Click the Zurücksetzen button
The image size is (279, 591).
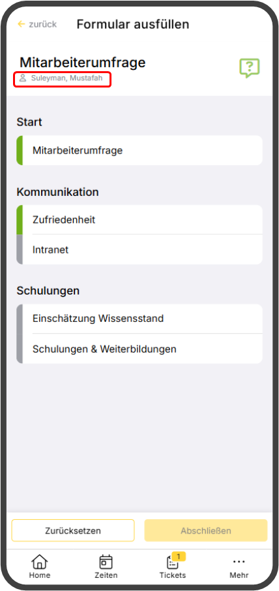coord(73,531)
